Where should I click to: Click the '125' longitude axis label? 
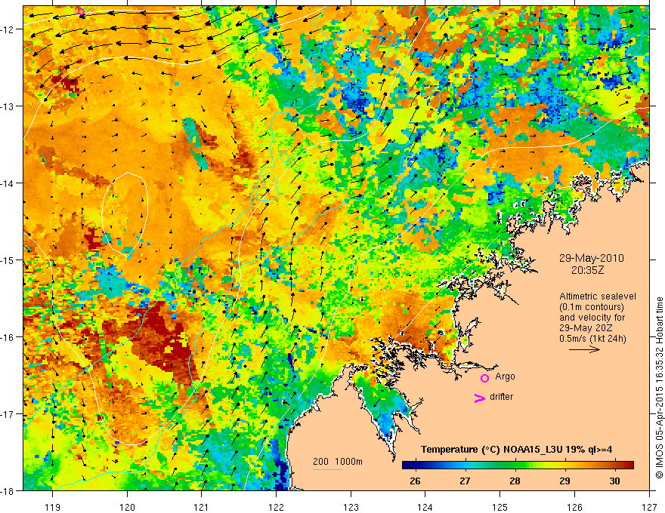[500, 507]
